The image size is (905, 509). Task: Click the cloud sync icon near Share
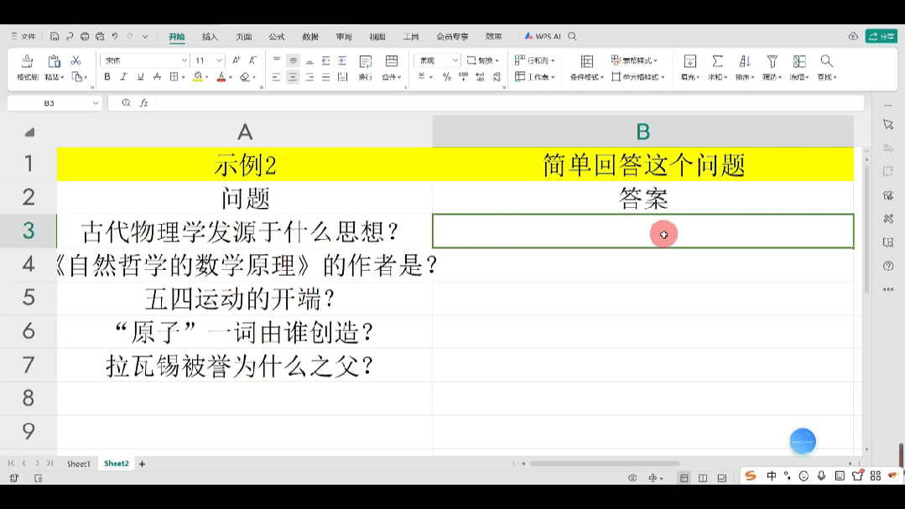coord(853,36)
